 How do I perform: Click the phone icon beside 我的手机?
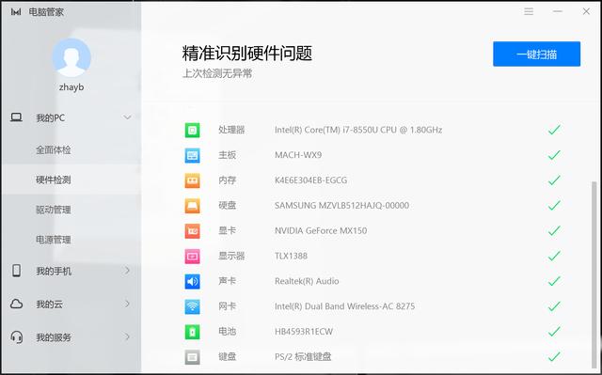click(17, 271)
